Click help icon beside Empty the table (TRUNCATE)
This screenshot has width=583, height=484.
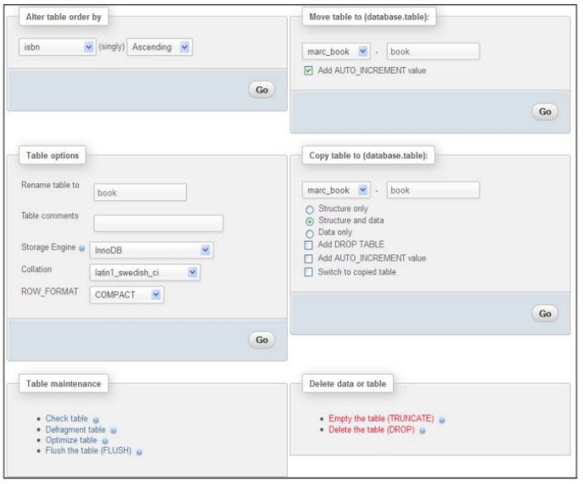click(444, 420)
